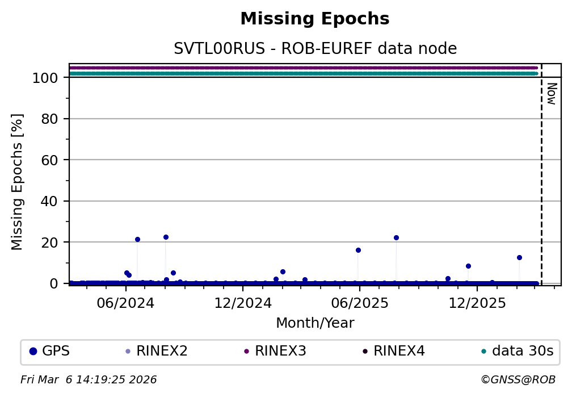The width and height of the screenshot is (572, 397).
Task: Click the Now dashed line label
Action: 551,94
